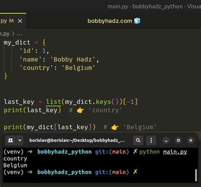Open the terminal search magnifier
Viewport: 201px width, 187px height.
coord(138,140)
